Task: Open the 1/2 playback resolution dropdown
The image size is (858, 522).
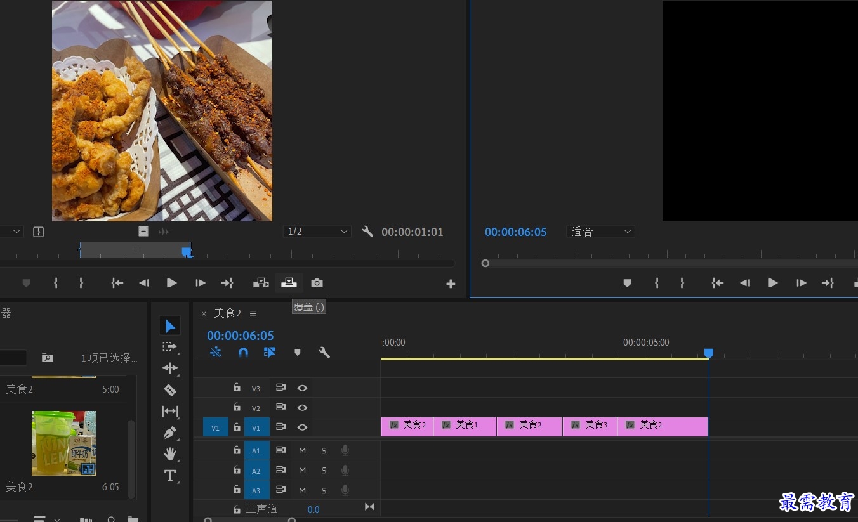Action: click(317, 232)
